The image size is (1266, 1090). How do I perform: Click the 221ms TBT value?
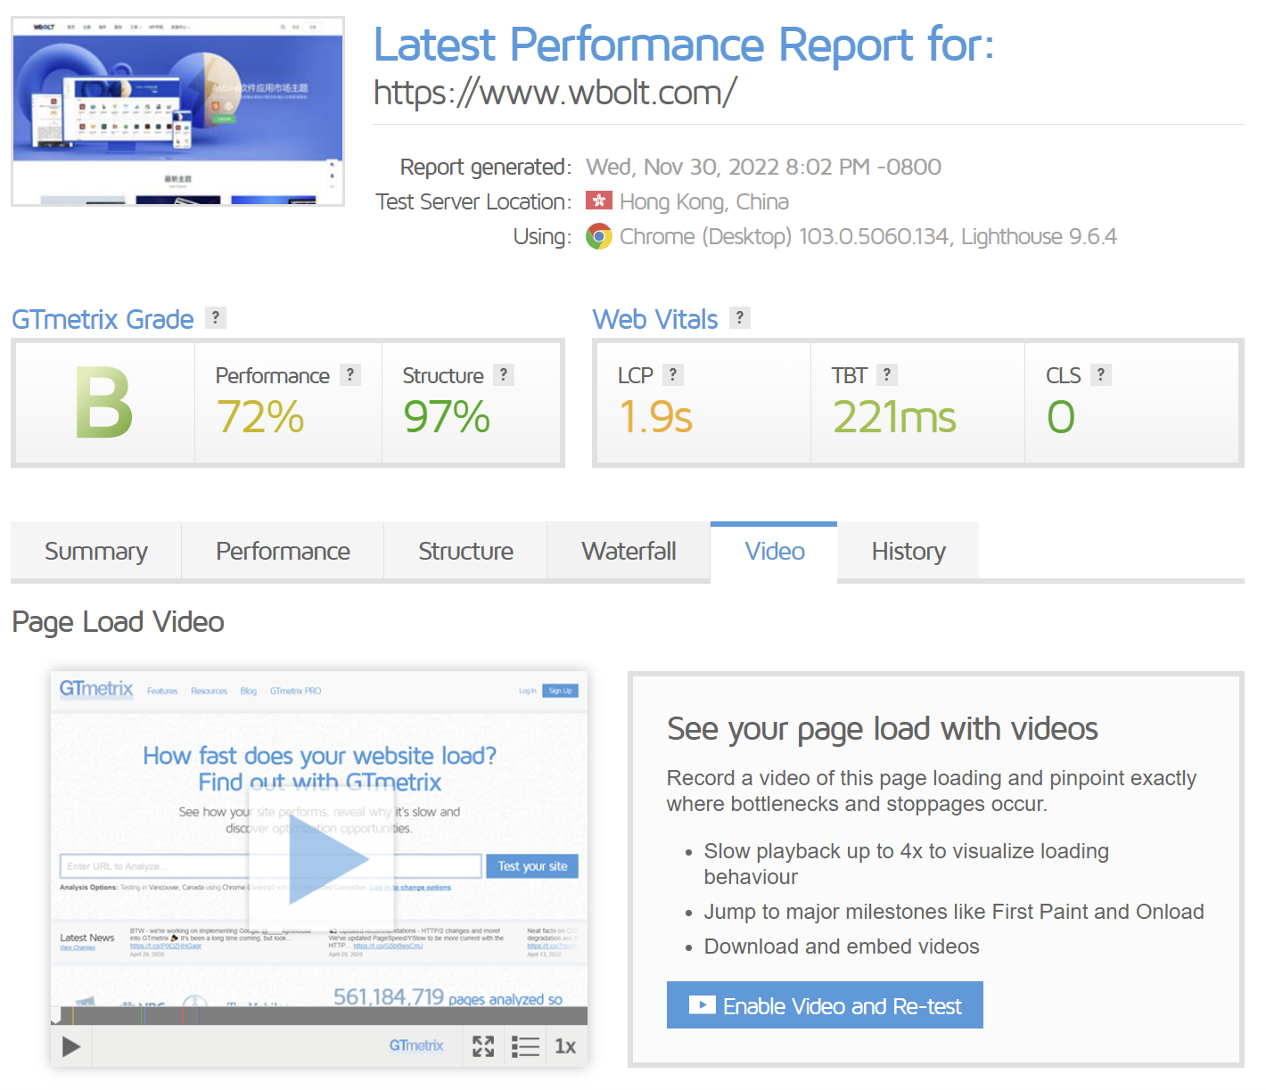pos(894,417)
